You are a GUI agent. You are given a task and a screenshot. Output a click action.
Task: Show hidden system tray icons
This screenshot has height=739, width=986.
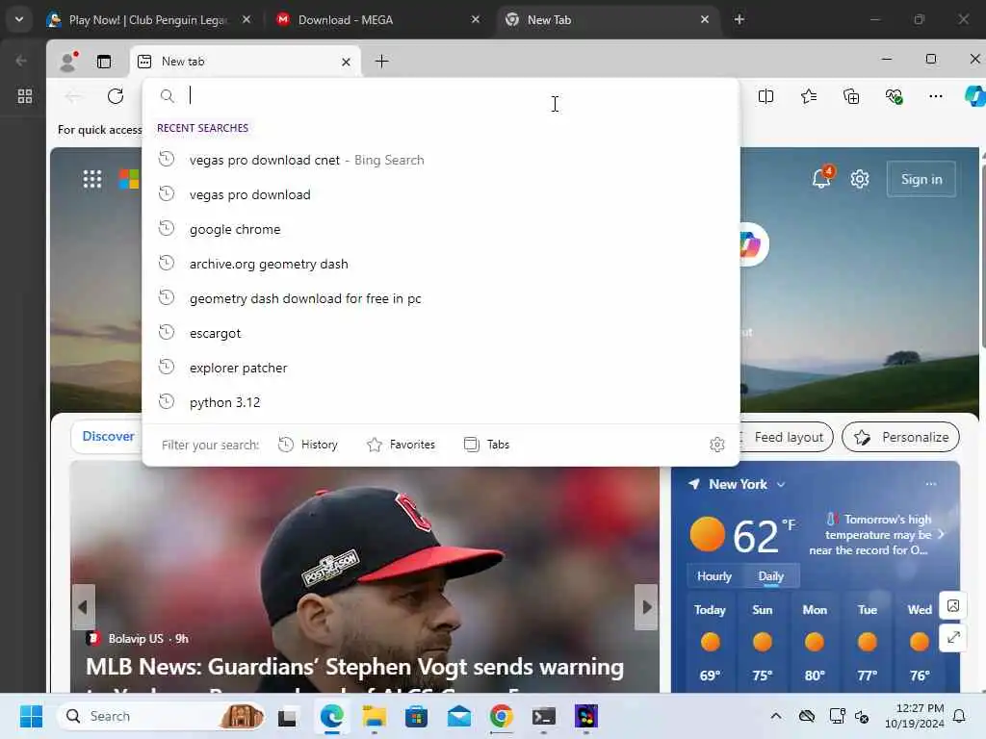pyautogui.click(x=776, y=716)
